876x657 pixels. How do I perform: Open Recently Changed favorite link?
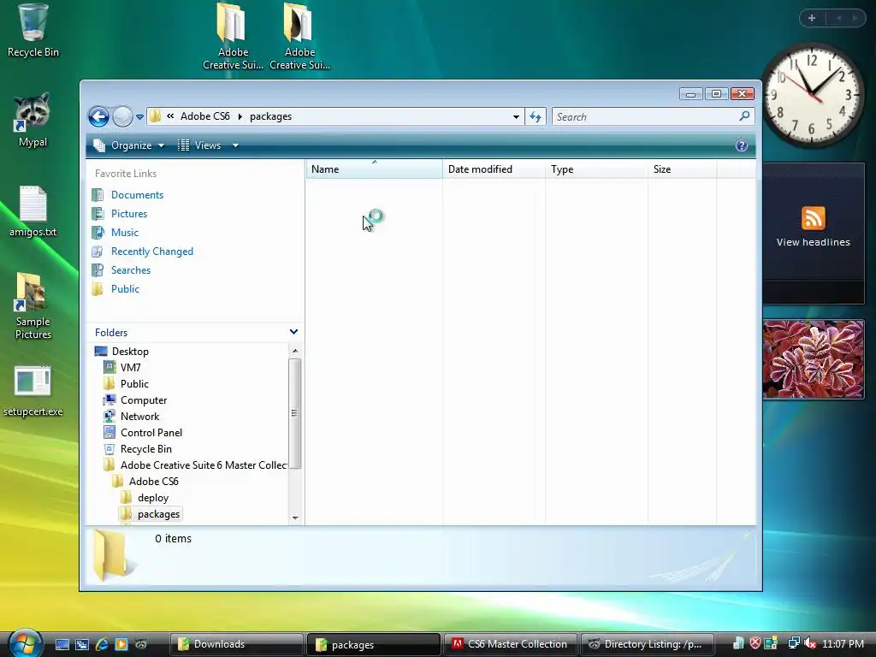[x=152, y=252]
